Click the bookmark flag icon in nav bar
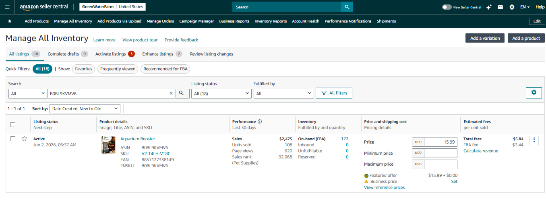 [10, 21]
